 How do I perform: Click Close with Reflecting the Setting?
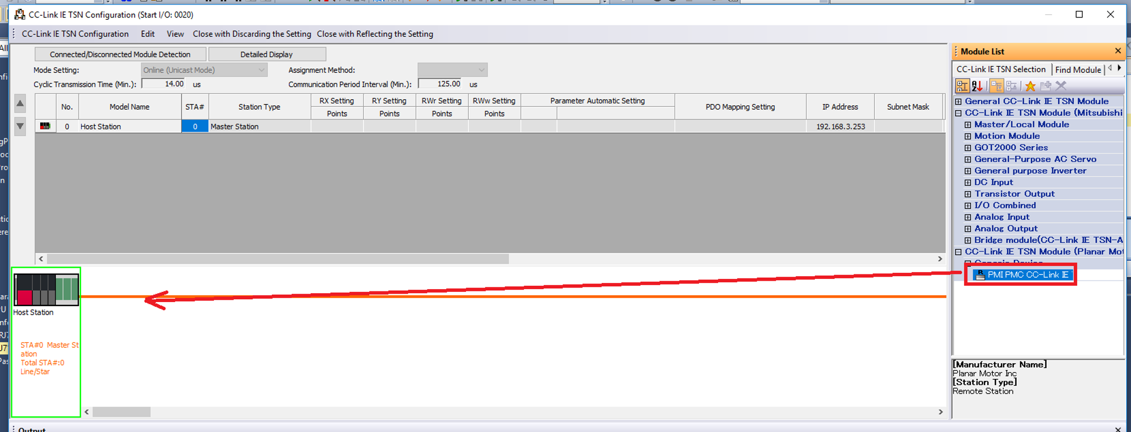[x=375, y=34]
